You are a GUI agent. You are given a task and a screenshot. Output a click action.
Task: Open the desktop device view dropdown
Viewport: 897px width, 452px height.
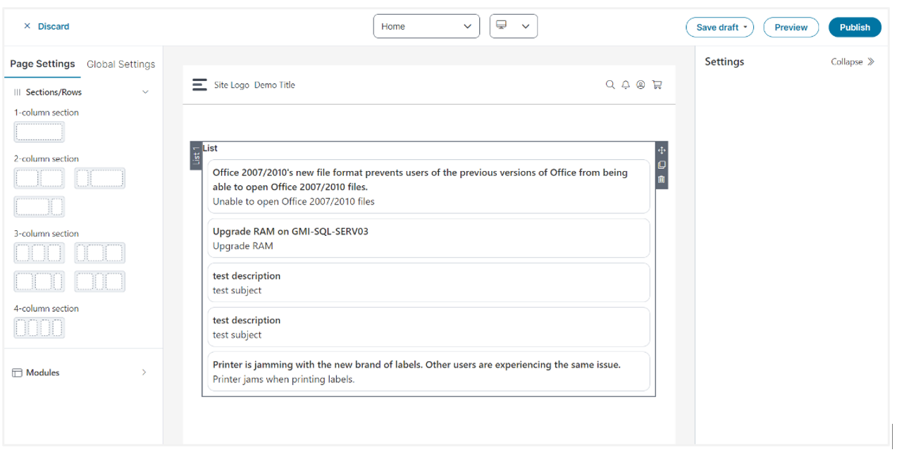click(513, 26)
